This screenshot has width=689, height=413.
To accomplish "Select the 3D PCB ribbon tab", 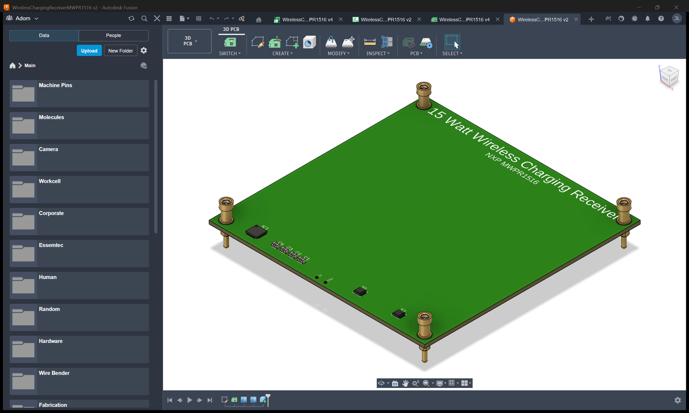I will (231, 29).
